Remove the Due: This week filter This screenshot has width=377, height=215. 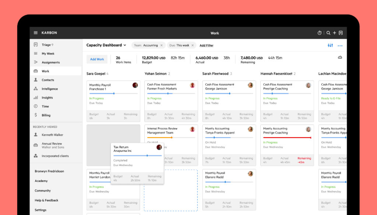coord(193,45)
